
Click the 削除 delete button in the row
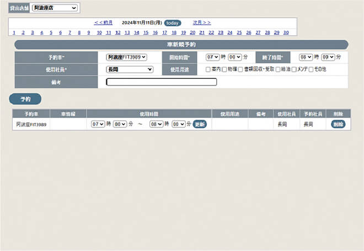338,124
